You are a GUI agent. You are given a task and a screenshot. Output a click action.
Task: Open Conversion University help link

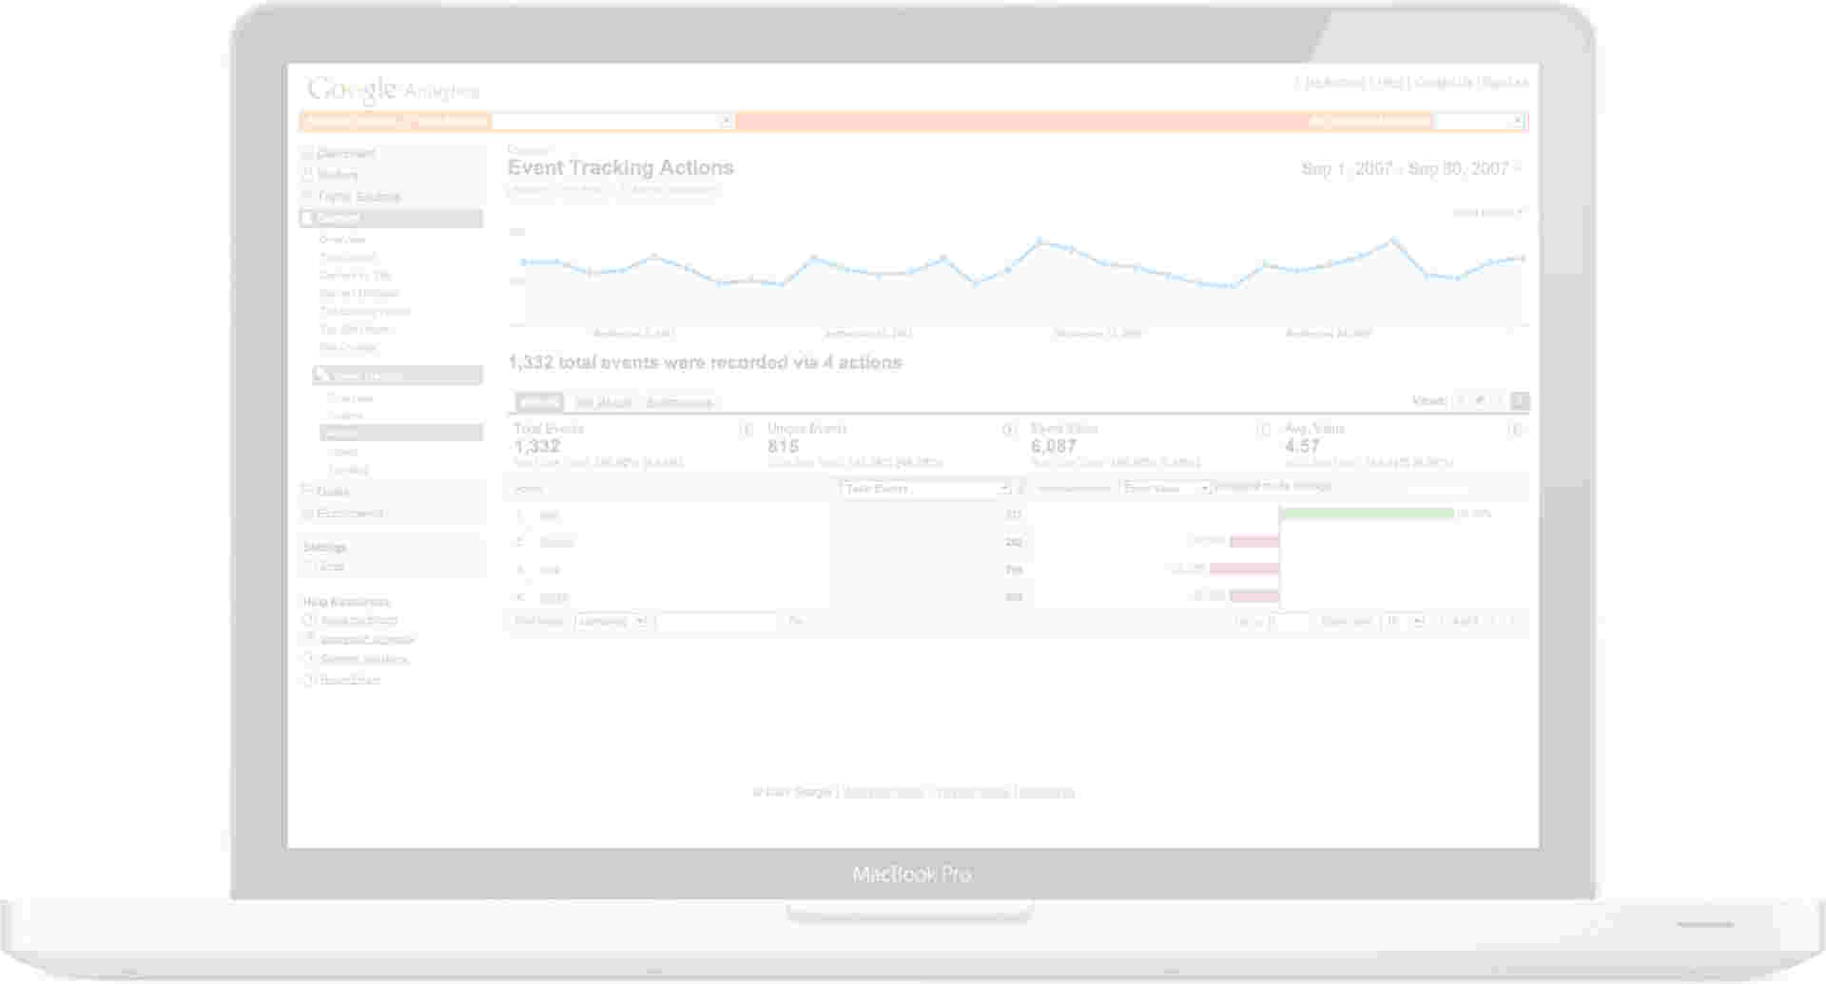click(x=367, y=640)
